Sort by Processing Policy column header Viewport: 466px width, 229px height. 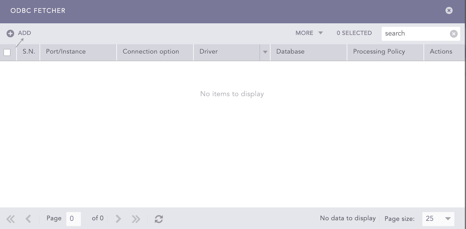click(379, 52)
